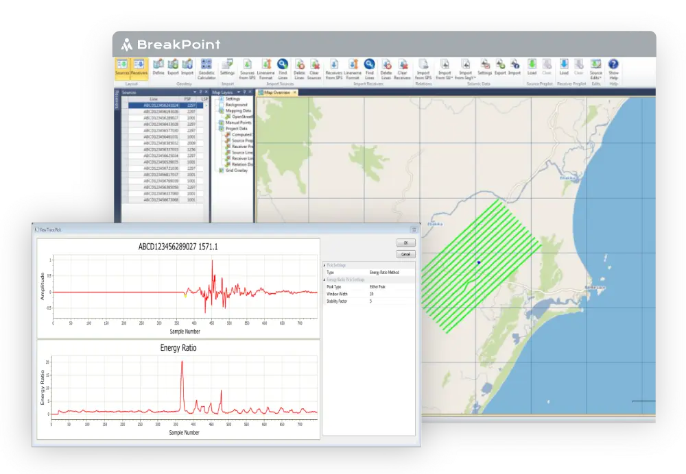Viewport: 686px width, 474px height.
Task: Select the Background map layer
Action: coord(236,105)
